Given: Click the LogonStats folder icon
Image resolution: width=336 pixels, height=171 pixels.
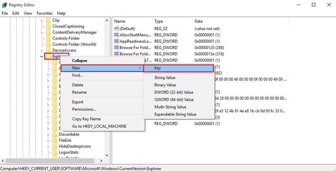Looking at the screenshot, I should click(x=55, y=152).
